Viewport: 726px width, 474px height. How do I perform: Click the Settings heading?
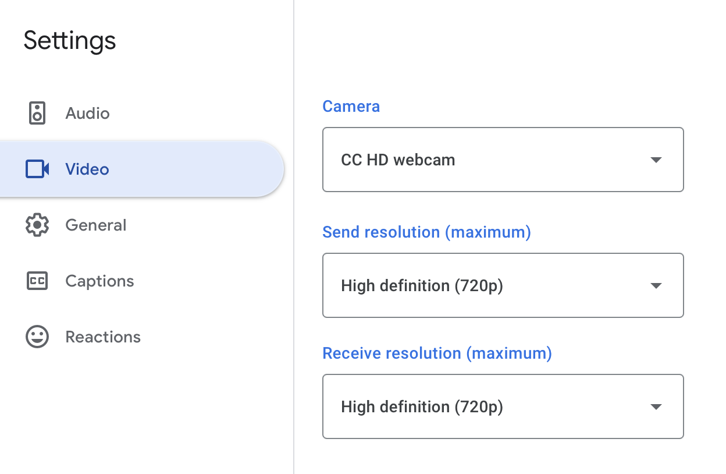70,41
